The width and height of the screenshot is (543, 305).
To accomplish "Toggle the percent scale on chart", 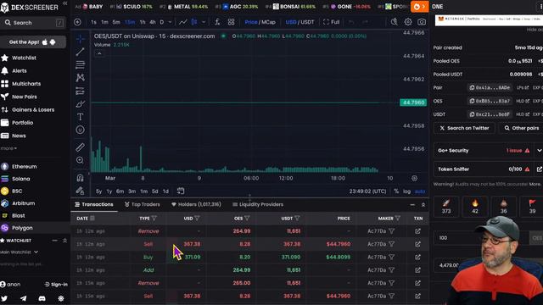I will 396,191.
